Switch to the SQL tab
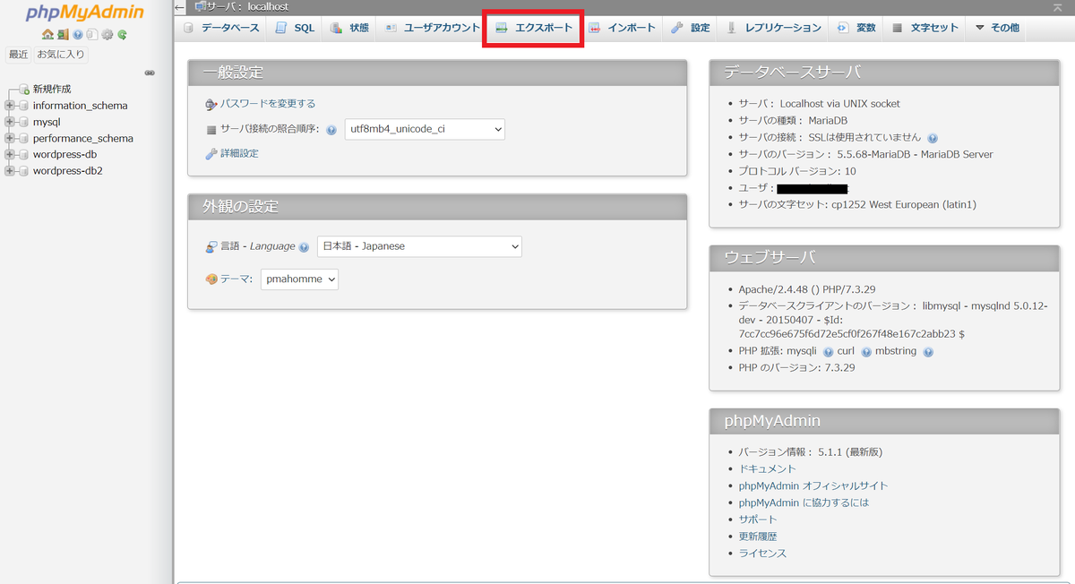Image resolution: width=1075 pixels, height=584 pixels. pyautogui.click(x=295, y=28)
